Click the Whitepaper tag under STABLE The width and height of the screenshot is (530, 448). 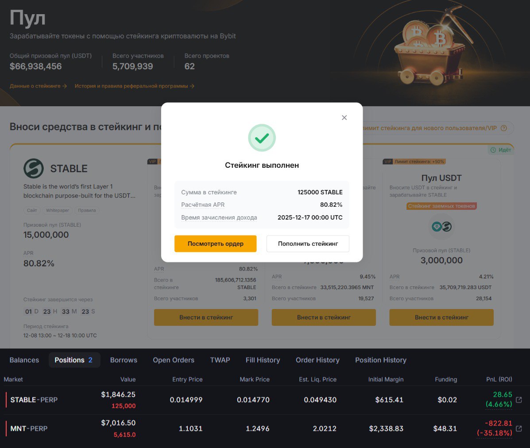(58, 210)
